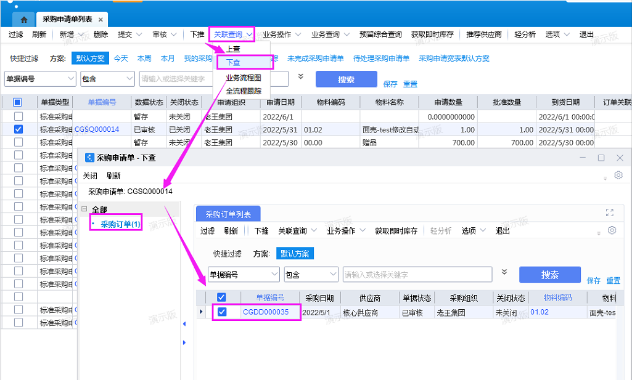This screenshot has width=632, height=380.
Task: Open 包含 operator dropdown in 采购订单列表
Action: click(334, 275)
